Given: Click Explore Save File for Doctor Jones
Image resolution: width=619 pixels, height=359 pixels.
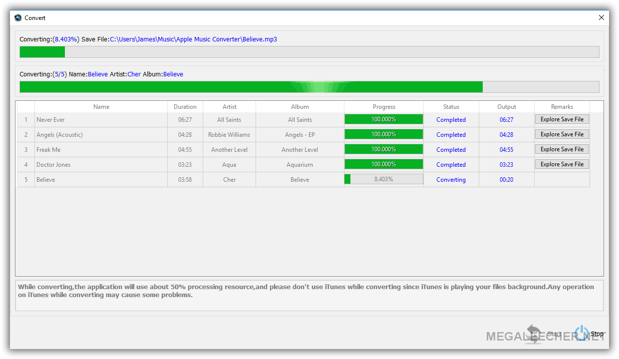Looking at the screenshot, I should tap(562, 164).
